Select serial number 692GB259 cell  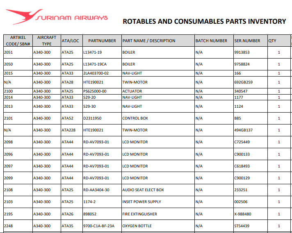[x=243, y=82]
